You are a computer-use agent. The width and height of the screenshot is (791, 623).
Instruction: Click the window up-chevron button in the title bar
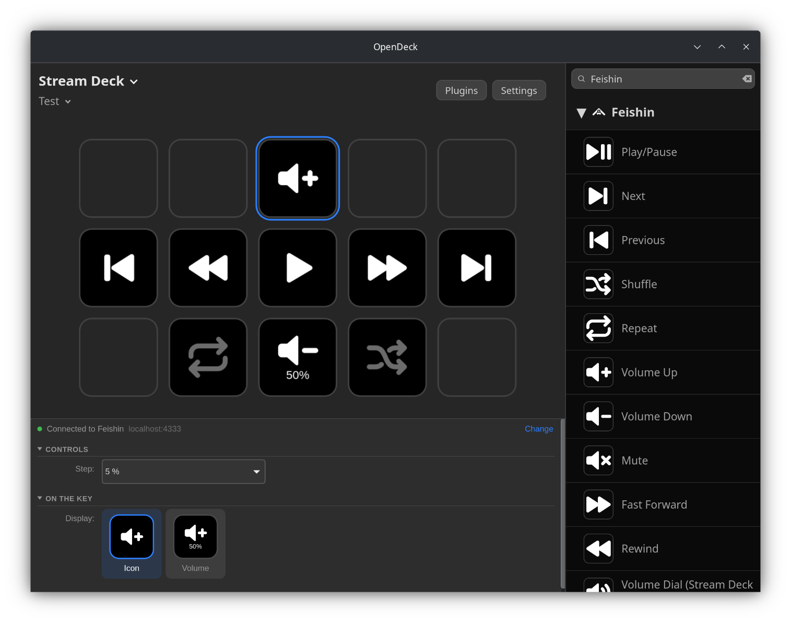722,47
